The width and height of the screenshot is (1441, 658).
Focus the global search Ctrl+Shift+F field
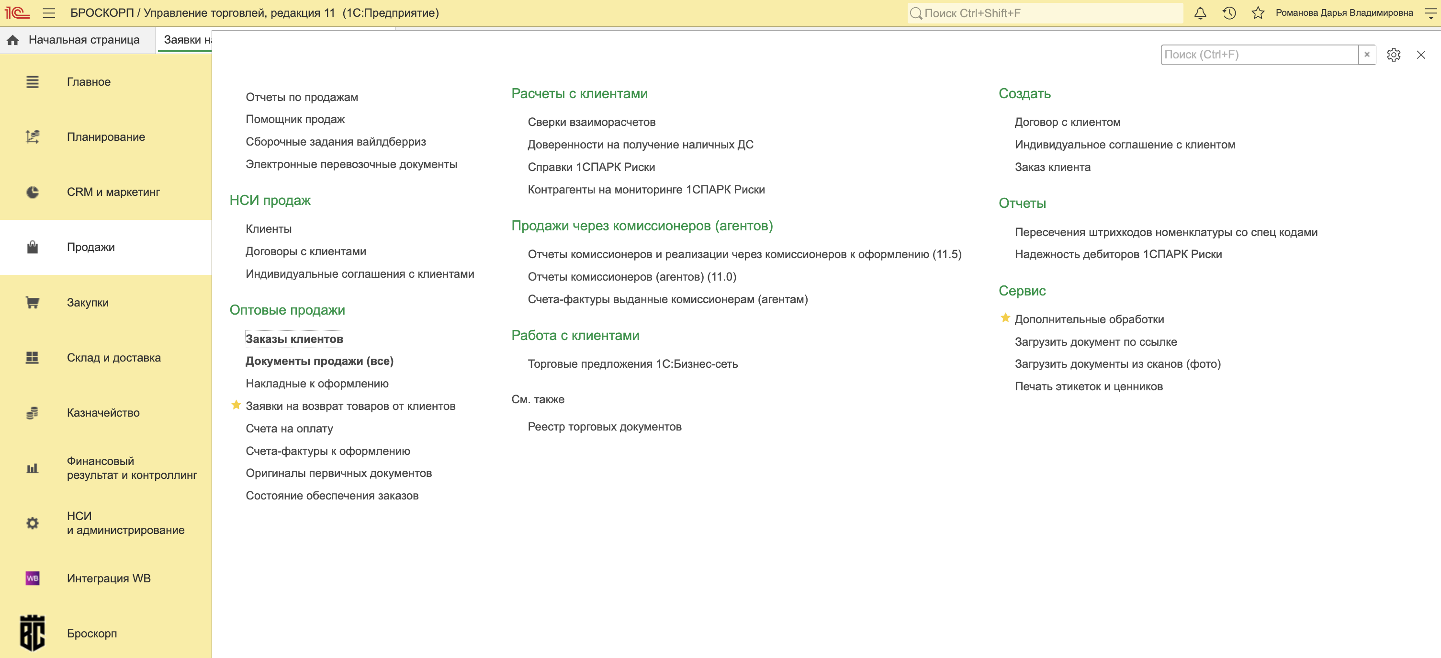point(1045,13)
